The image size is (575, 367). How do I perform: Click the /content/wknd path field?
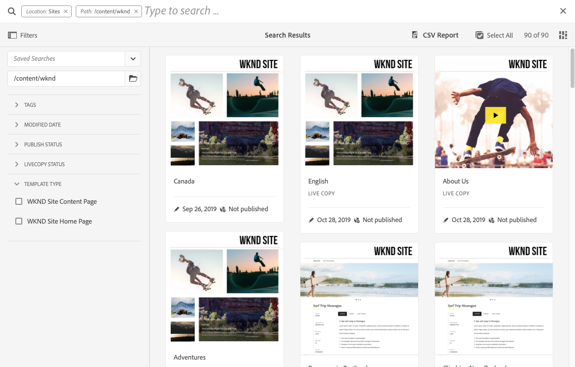[x=66, y=79]
